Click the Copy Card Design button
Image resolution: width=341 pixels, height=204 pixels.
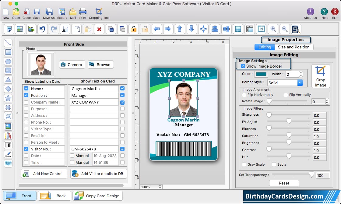98,196
